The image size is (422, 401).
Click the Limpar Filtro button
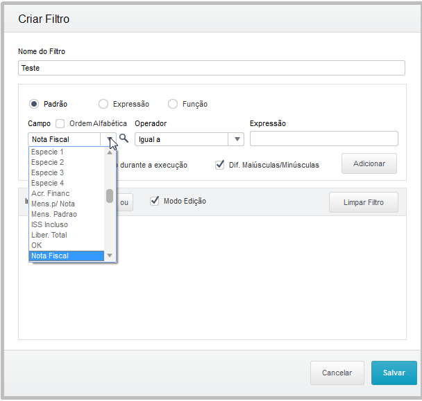[x=363, y=202]
